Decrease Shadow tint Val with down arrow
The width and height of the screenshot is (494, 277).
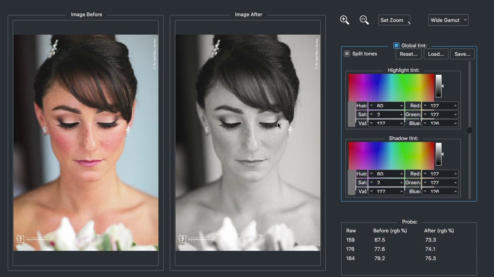(x=372, y=192)
